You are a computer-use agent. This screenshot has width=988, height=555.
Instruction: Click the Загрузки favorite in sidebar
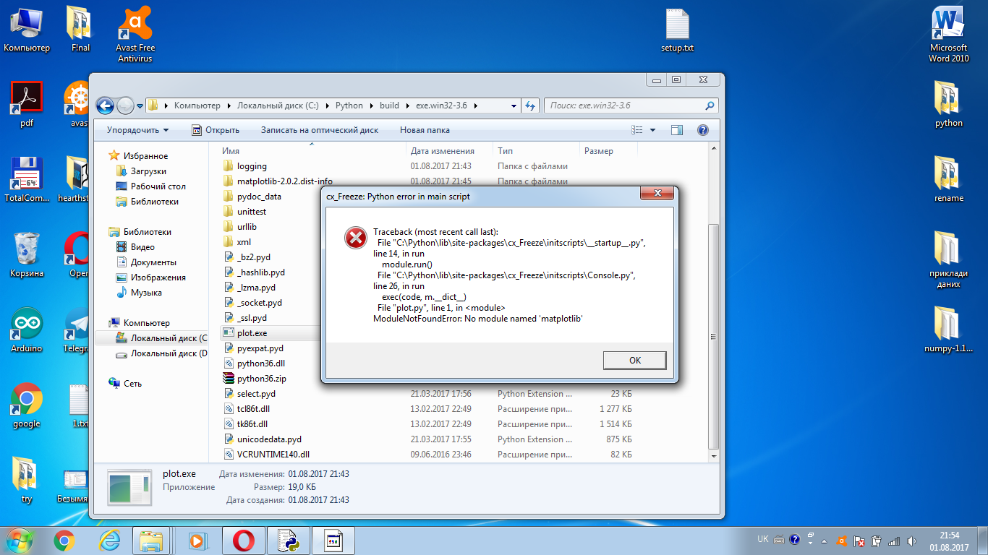click(148, 171)
